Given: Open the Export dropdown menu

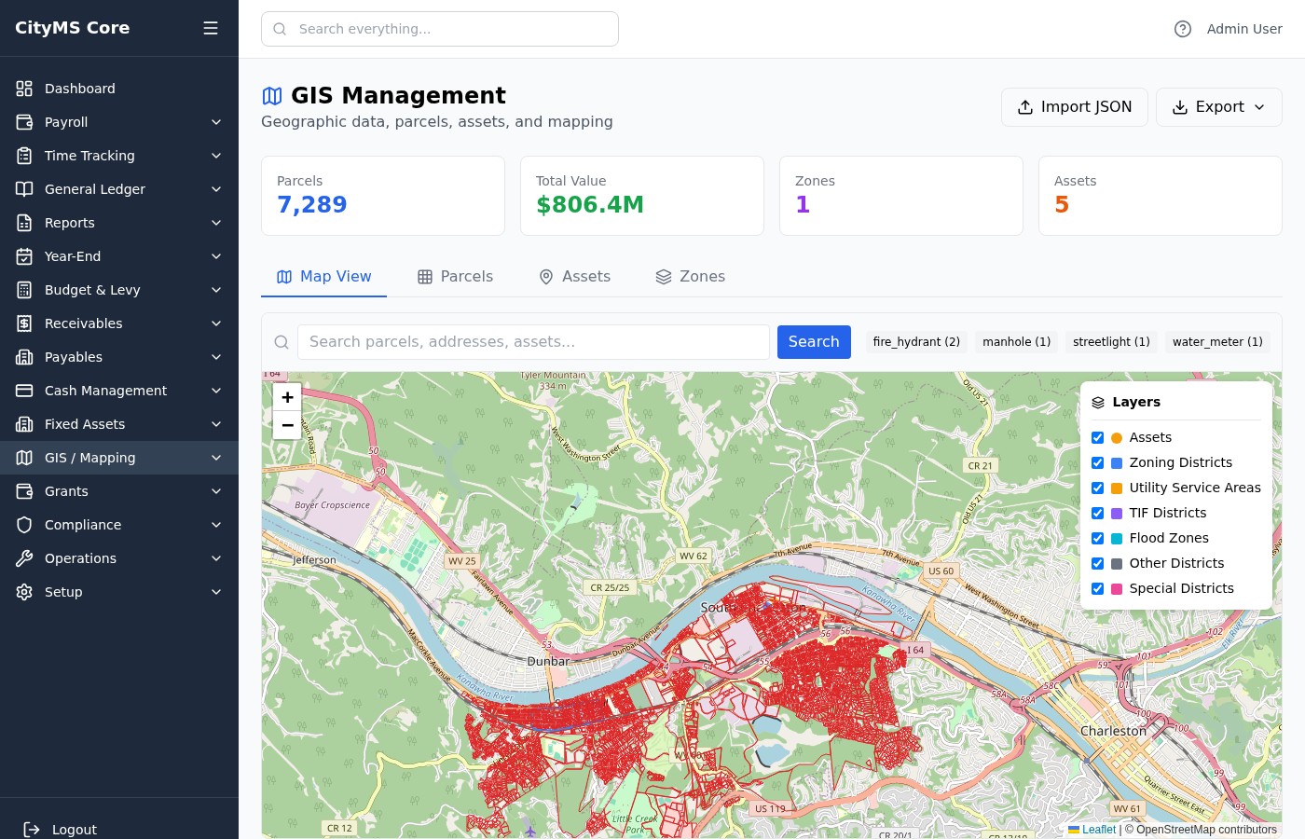Looking at the screenshot, I should point(1218,106).
